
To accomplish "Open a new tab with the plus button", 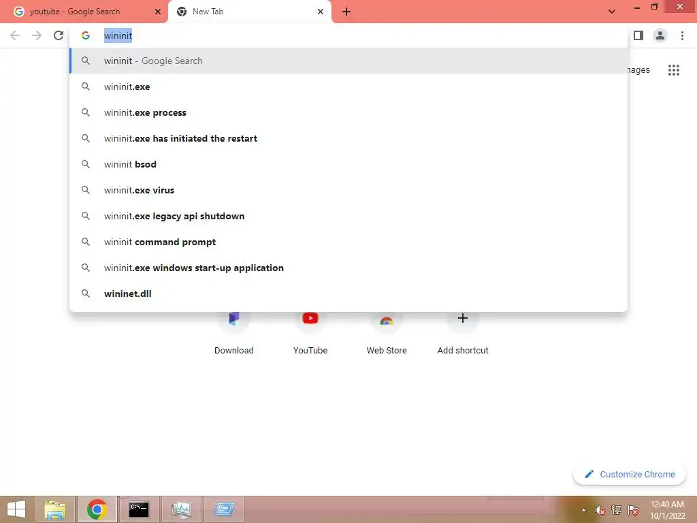I will click(x=346, y=12).
